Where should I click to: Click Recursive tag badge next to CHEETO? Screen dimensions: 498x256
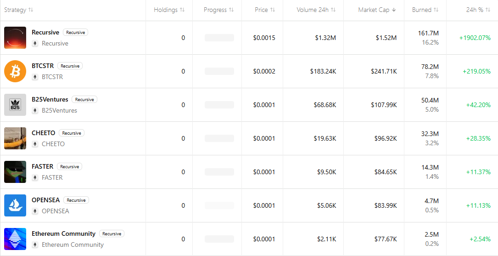pyautogui.click(x=72, y=133)
